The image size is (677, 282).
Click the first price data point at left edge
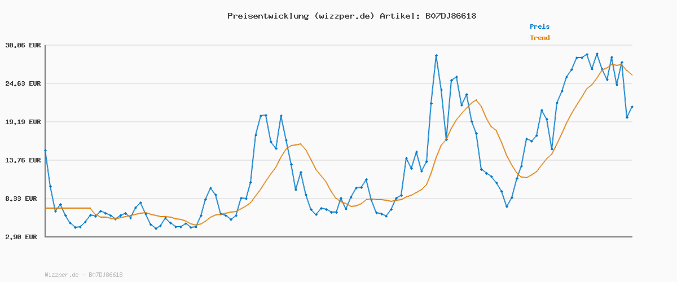pos(45,151)
